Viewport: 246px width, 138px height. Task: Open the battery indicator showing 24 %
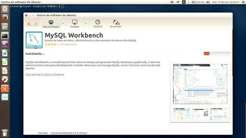198,2
